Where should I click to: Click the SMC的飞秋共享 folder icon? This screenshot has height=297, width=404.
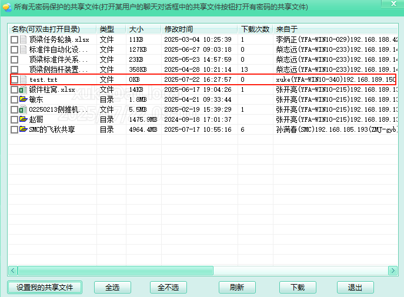coord(24,129)
